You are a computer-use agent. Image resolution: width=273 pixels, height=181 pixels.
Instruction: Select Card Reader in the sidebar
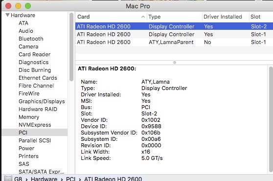point(34,54)
